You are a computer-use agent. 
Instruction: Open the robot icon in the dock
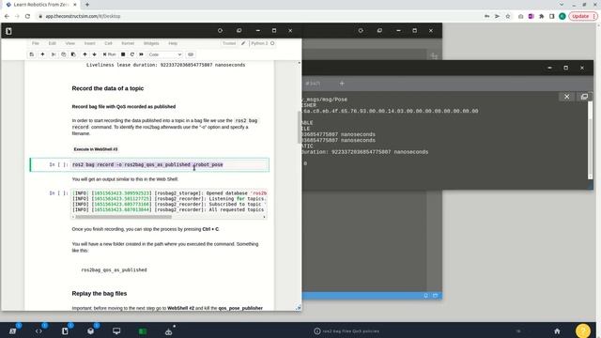pyautogui.click(x=169, y=331)
